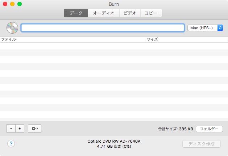
Task: Sort the list by サイズ column header
Action: click(186, 39)
